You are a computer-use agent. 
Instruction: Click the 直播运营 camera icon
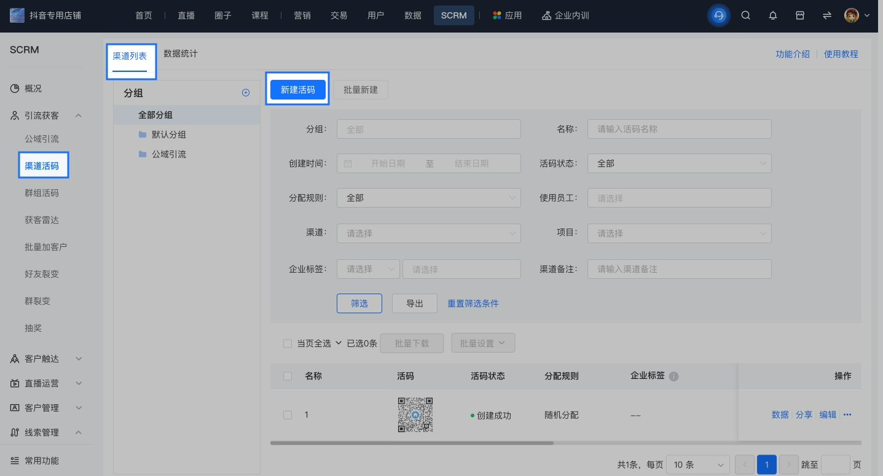click(x=15, y=383)
